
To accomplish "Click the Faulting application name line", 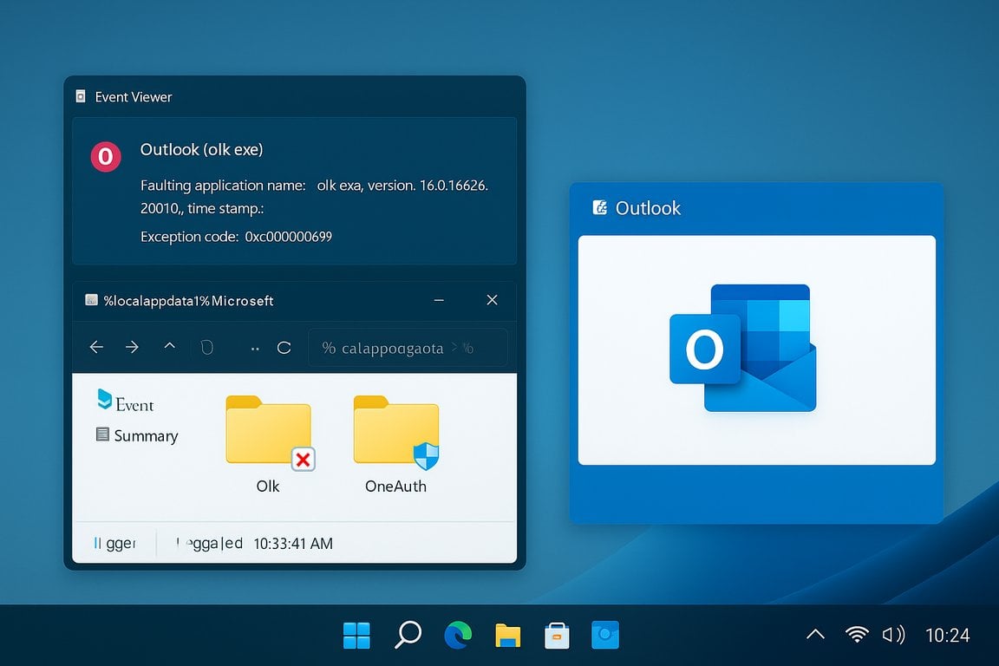I will click(314, 186).
